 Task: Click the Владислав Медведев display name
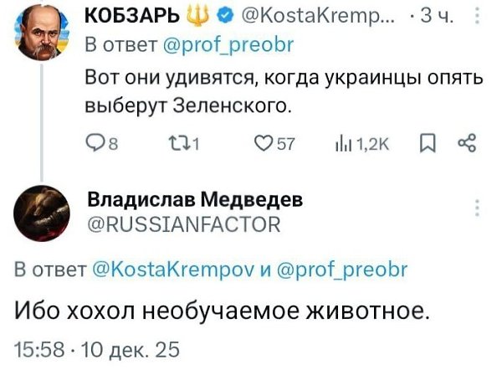(x=195, y=200)
